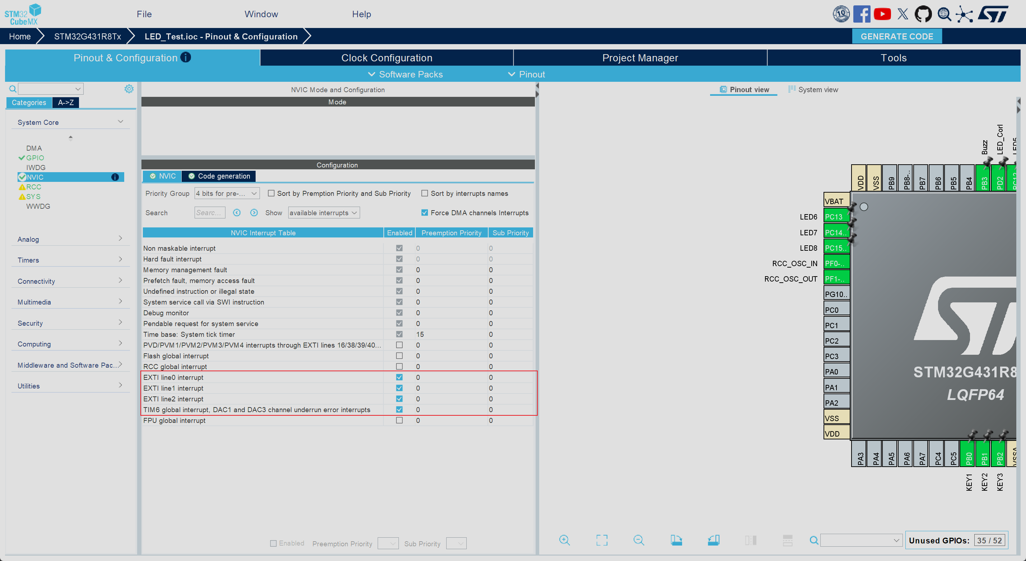Open the YouTube icon in header
This screenshot has width=1026, height=561.
pos(882,14)
